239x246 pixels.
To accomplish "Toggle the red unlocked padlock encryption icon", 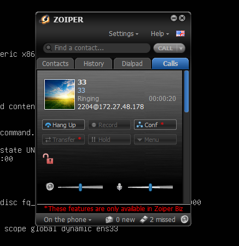I will (x=48, y=159).
